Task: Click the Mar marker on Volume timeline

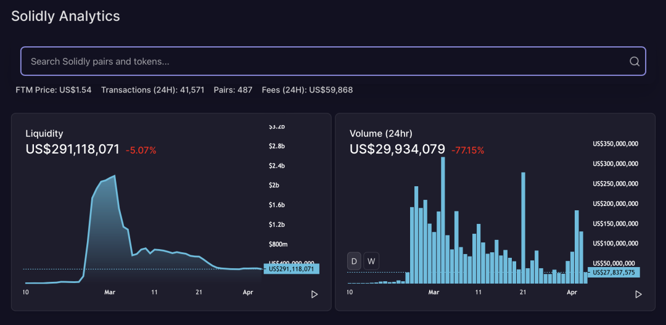Action: coord(434,292)
